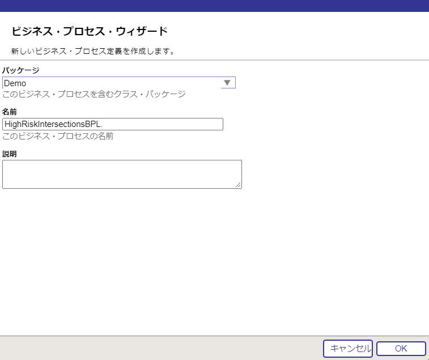Click the パッケージ field label
The image size is (429, 360).
21,70
